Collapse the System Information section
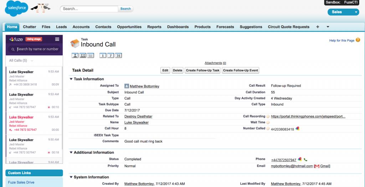The image size is (365, 187). [x=71, y=177]
